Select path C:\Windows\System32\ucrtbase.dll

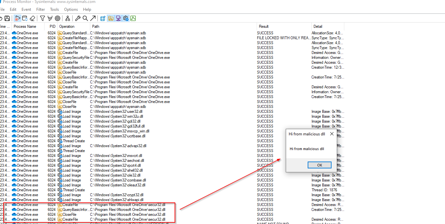118,136
